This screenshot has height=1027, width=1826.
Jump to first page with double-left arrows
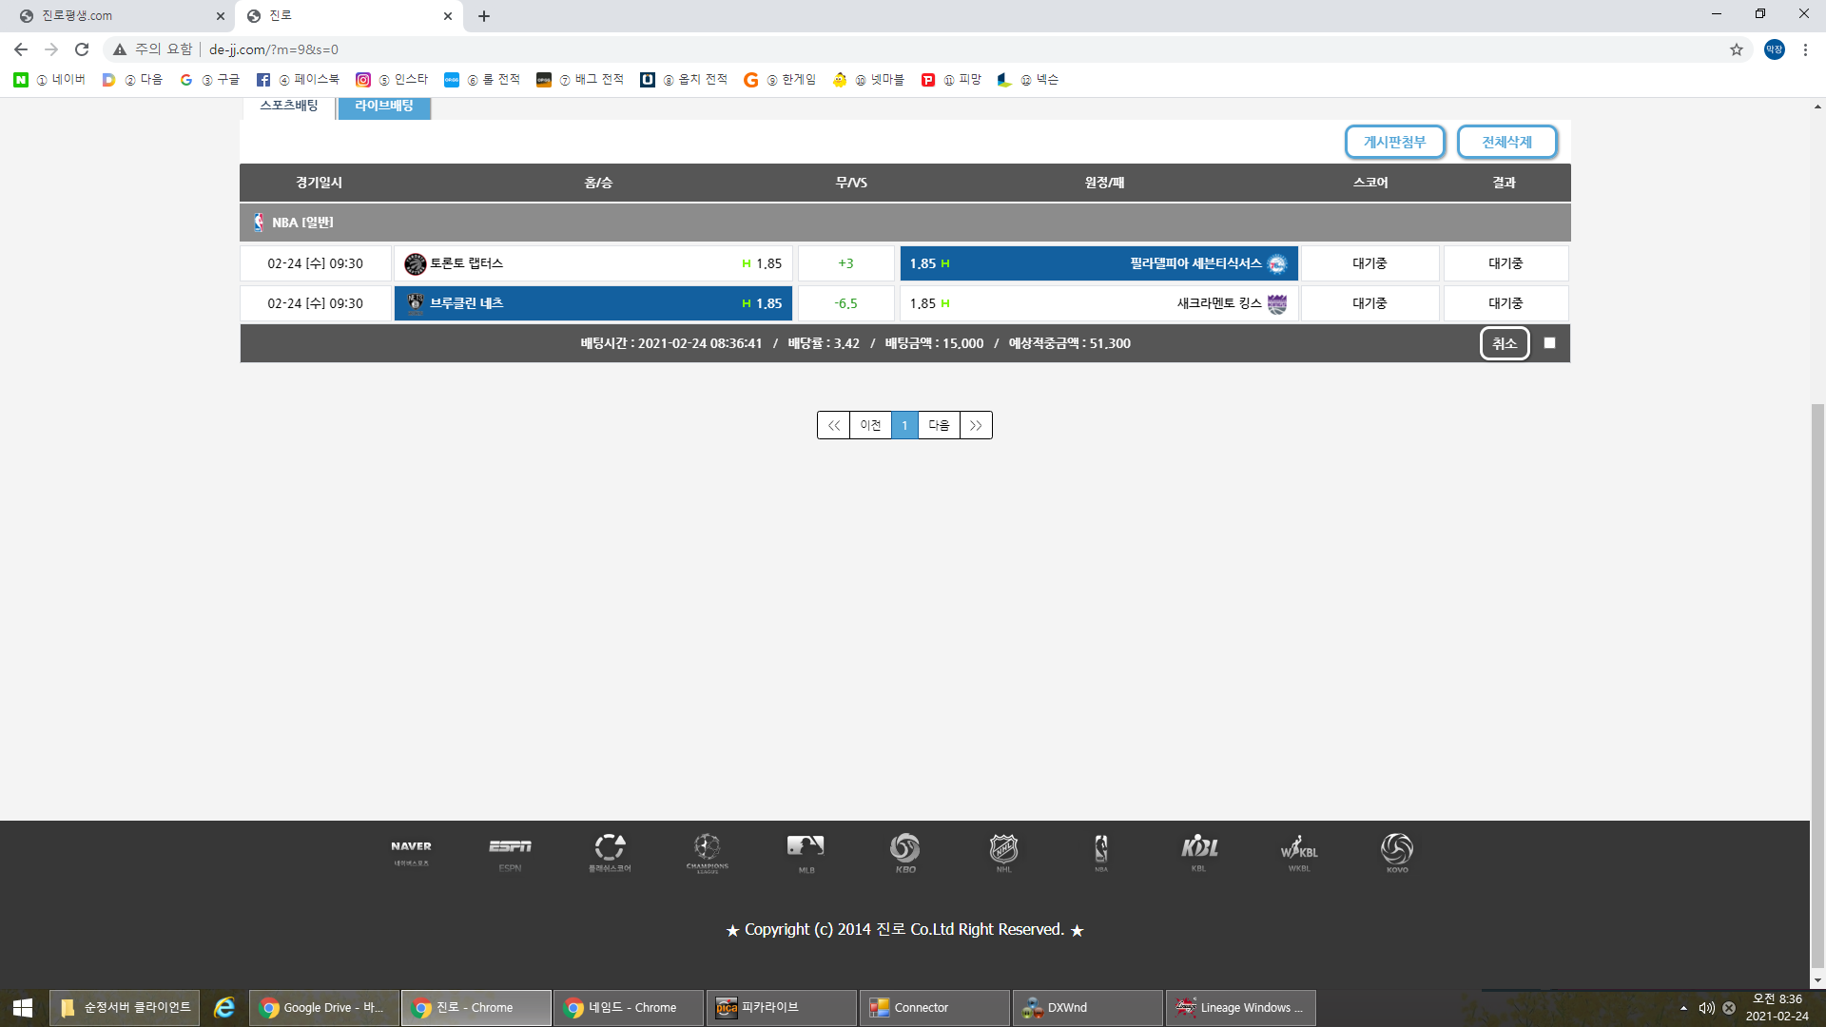pos(833,425)
